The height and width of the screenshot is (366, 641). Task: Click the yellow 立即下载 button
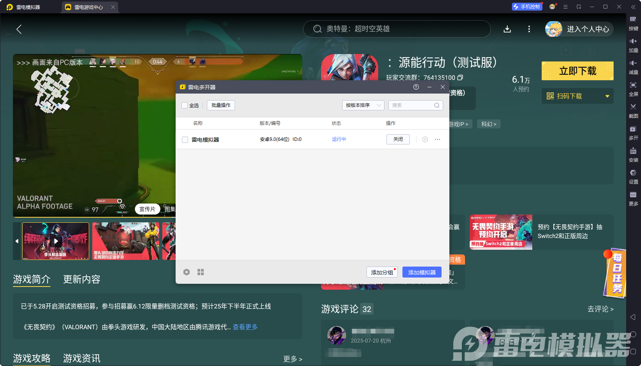point(578,71)
